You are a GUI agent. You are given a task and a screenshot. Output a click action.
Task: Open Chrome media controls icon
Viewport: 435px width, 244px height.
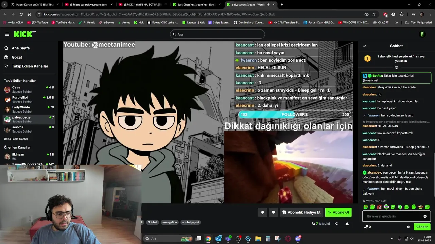tap(414, 14)
